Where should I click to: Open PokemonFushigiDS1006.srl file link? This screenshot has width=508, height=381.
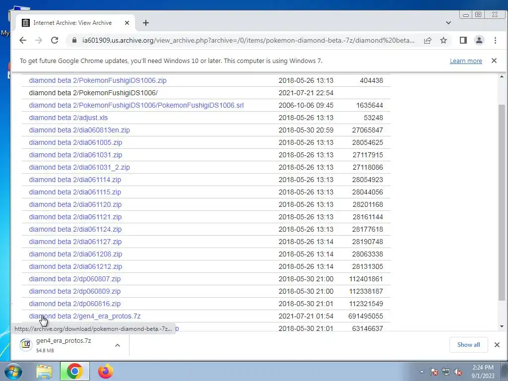point(136,105)
